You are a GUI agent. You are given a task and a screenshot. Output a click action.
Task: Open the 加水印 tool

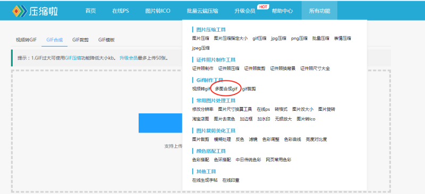(x=263, y=119)
